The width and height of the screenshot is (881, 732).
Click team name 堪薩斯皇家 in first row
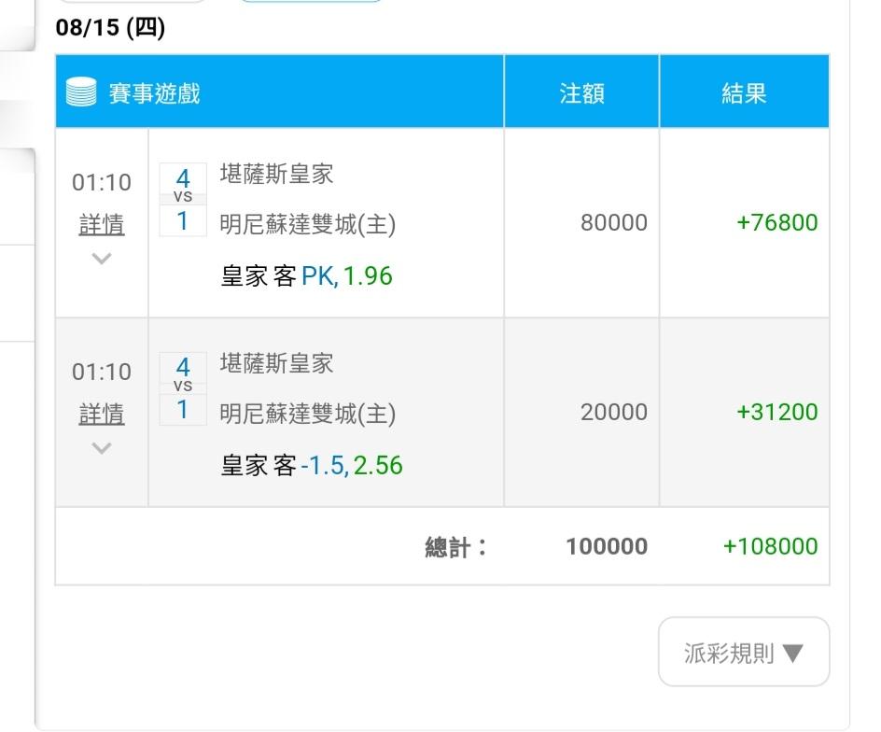(x=277, y=175)
